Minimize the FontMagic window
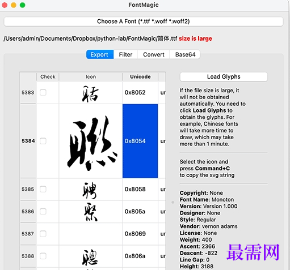The width and height of the screenshot is (290, 270). coord(14,5)
